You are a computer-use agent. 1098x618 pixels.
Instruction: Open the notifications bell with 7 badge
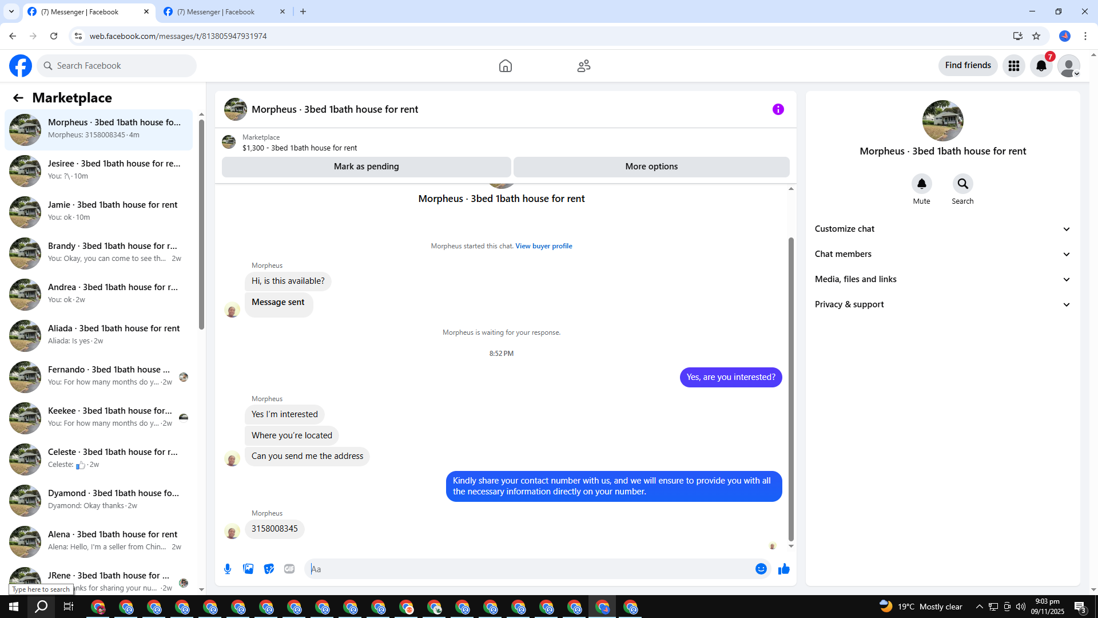[x=1041, y=66]
